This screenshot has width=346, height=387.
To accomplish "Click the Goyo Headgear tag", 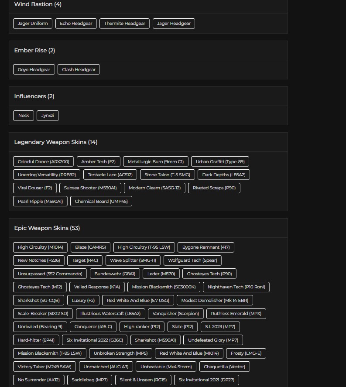I will pos(34,70).
